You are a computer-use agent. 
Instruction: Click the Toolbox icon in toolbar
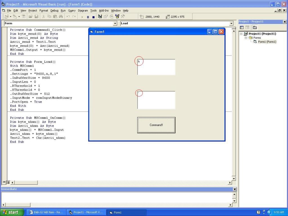coord(123,17)
